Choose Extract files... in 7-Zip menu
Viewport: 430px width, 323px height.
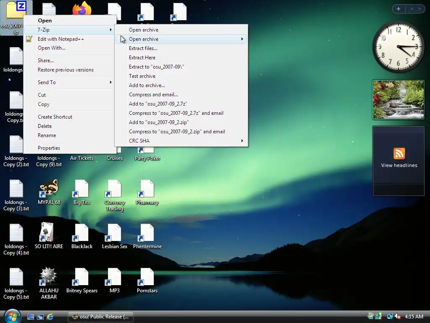tap(181, 48)
